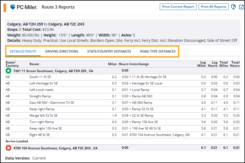
Task: Click Print Current Report button
Action: tap(178, 7)
